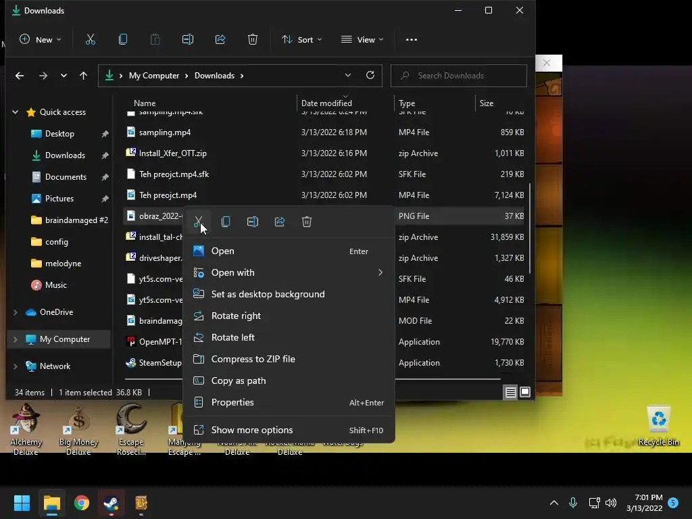The width and height of the screenshot is (692, 519).
Task: Click the Cut icon in the Explorer toolbar
Action: click(90, 40)
